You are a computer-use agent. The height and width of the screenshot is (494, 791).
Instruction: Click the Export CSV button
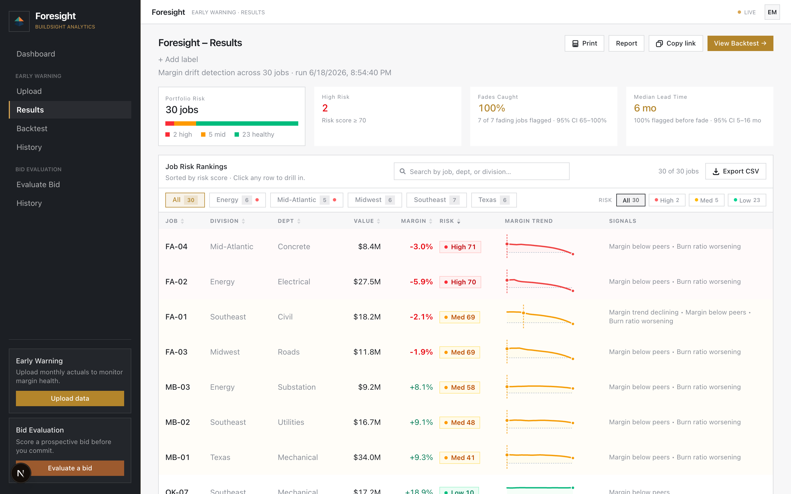point(736,172)
